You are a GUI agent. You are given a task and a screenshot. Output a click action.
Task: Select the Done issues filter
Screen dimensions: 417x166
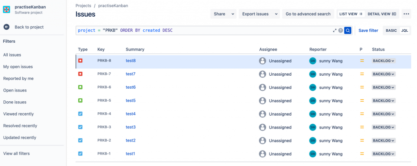(x=15, y=102)
